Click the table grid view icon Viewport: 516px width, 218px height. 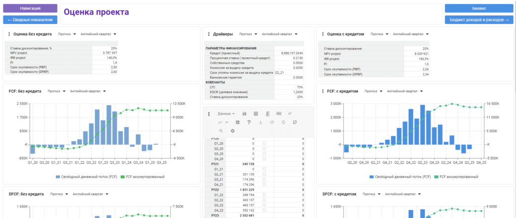(255, 114)
